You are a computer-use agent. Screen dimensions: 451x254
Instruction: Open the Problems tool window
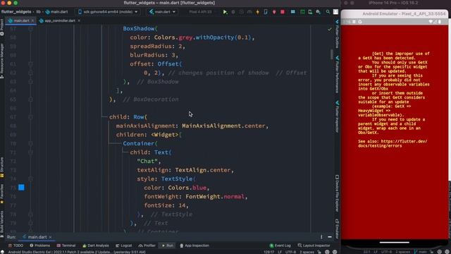[x=39, y=246]
